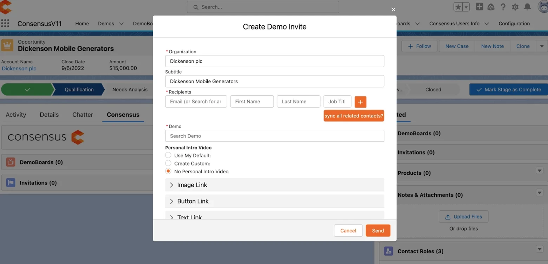Click the Clone button
The width and height of the screenshot is (548, 264).
pyautogui.click(x=523, y=46)
